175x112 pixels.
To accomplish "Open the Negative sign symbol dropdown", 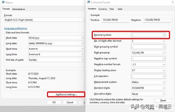I will pos(148,59).
